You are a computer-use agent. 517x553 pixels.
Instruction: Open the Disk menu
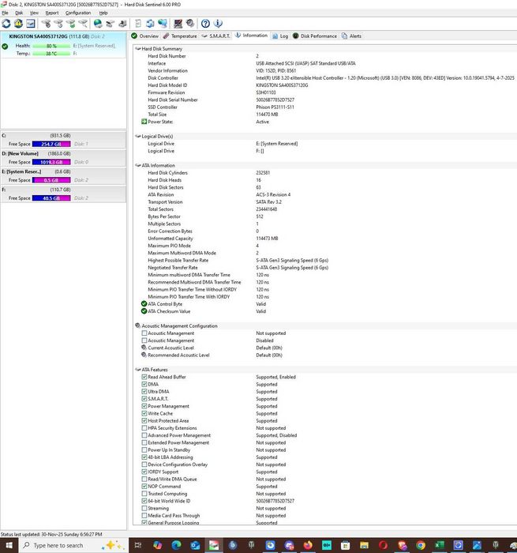(19, 13)
